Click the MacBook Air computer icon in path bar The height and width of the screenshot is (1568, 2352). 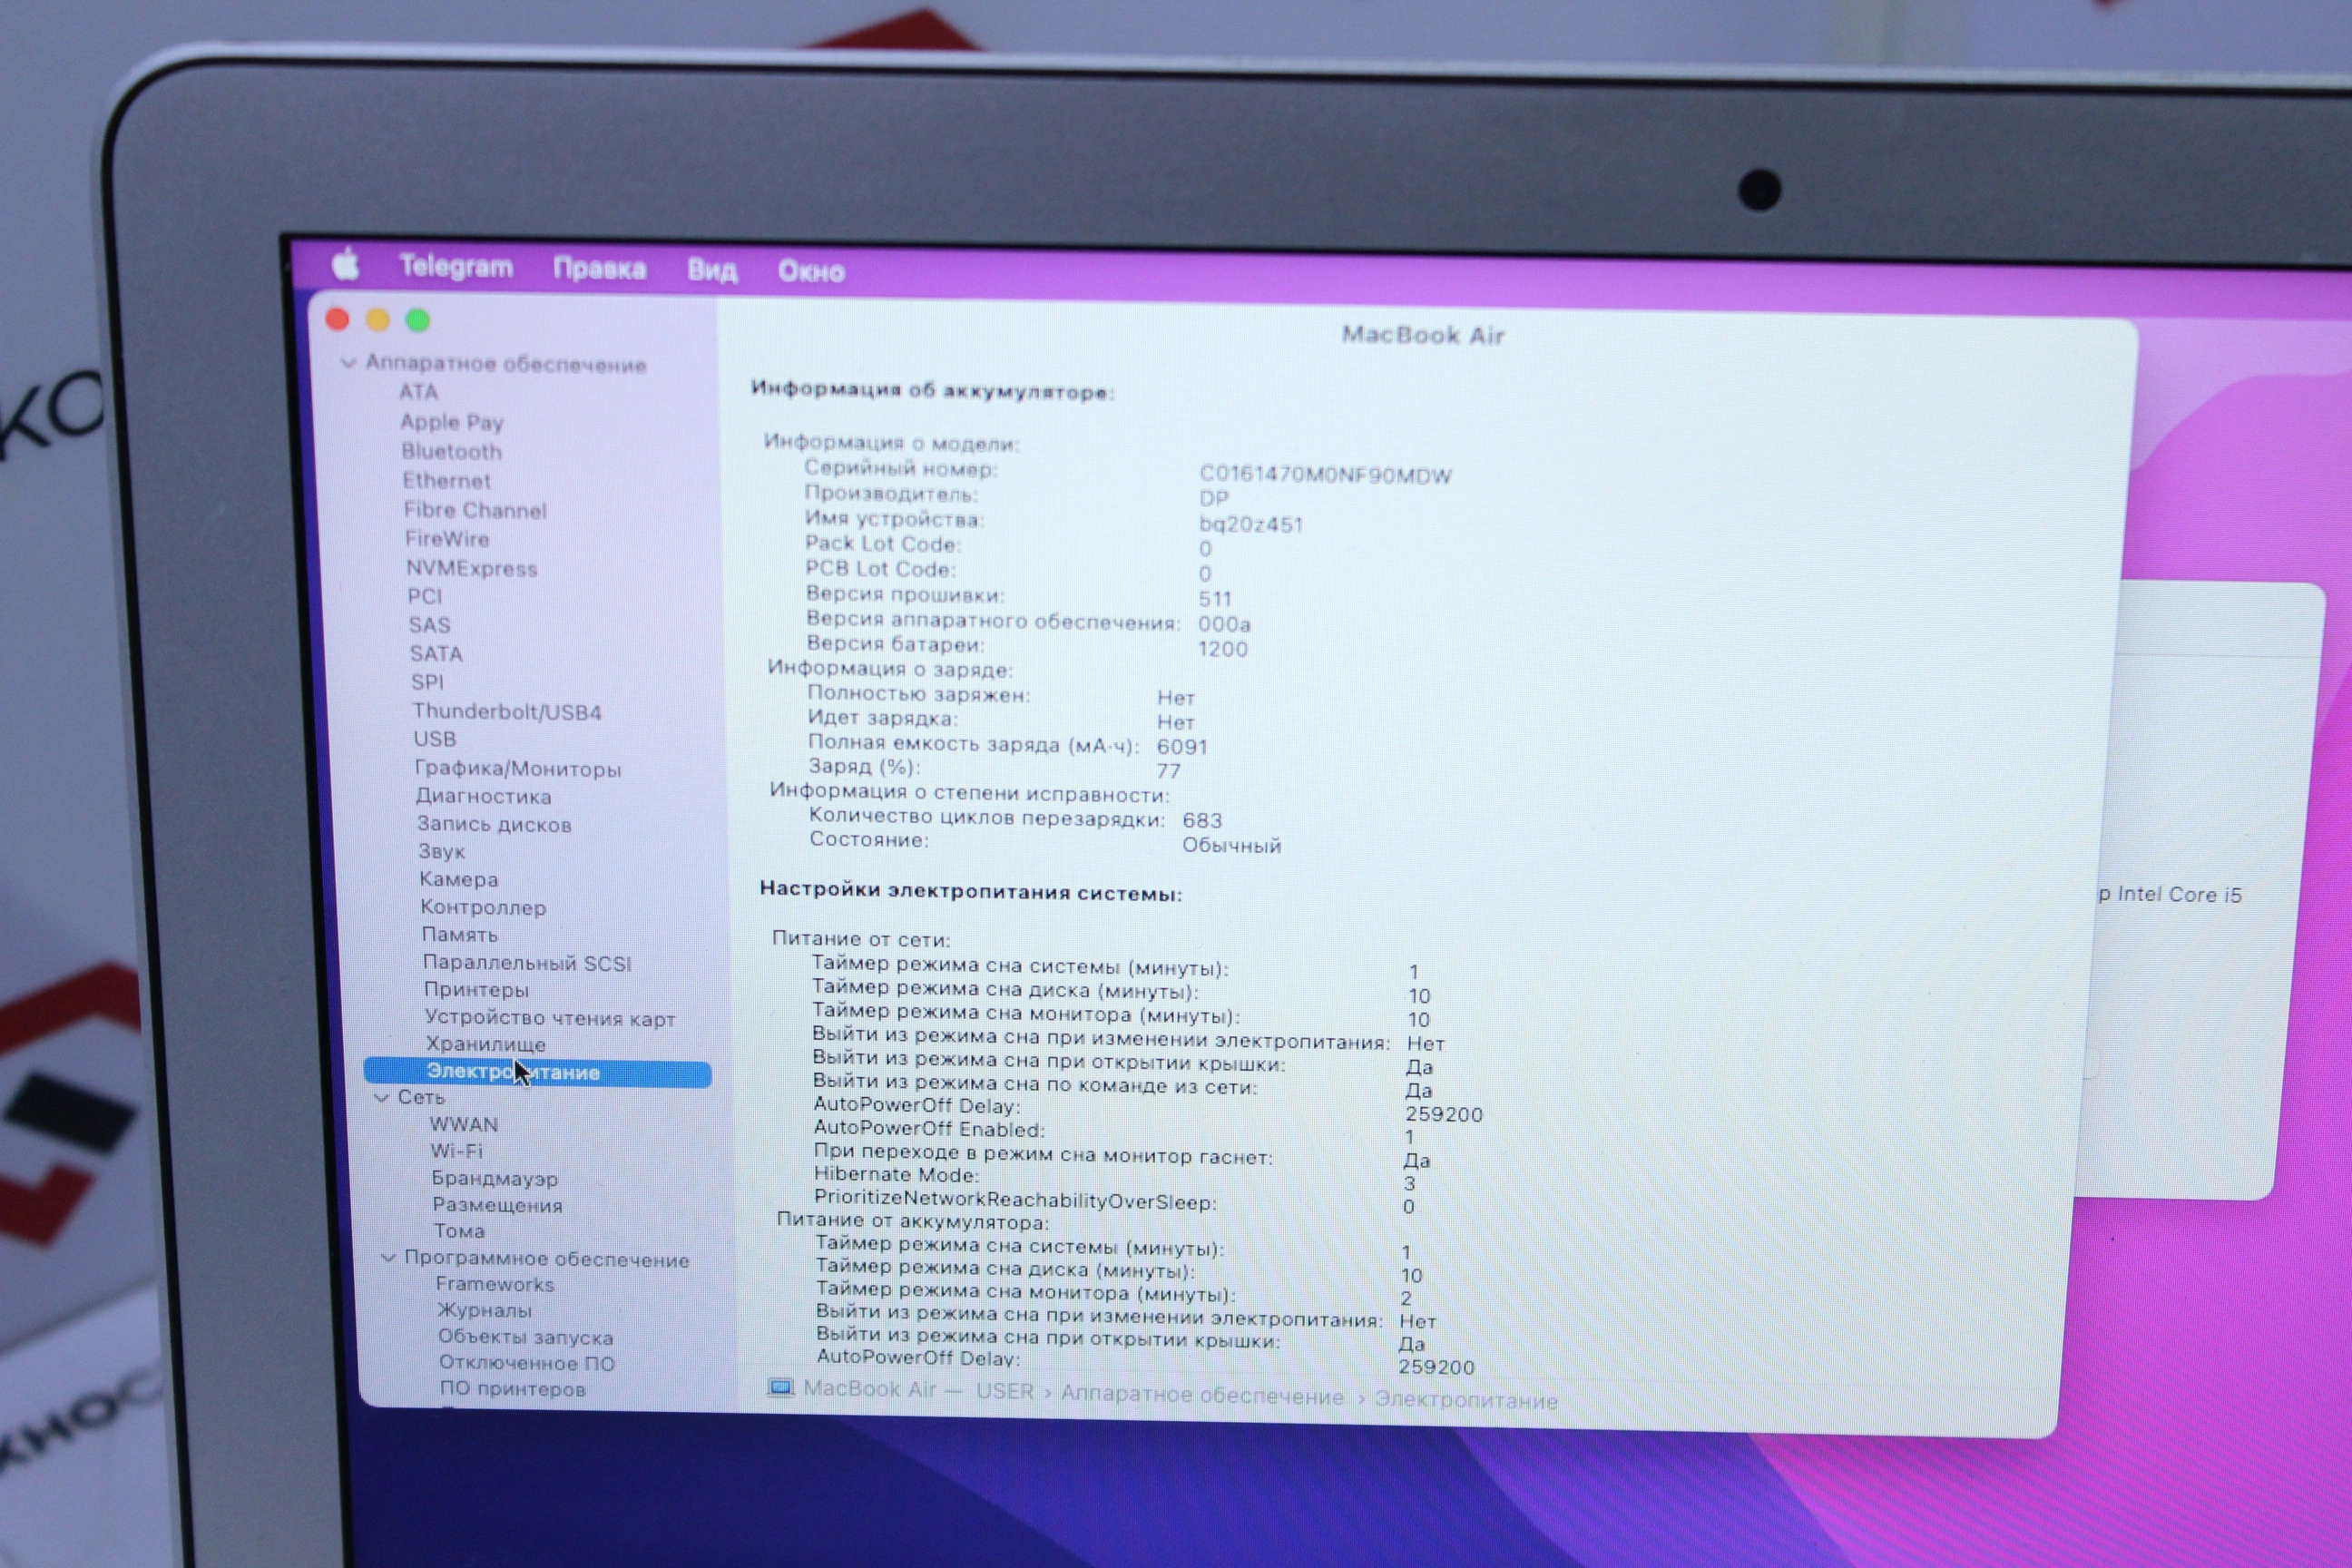(780, 1388)
